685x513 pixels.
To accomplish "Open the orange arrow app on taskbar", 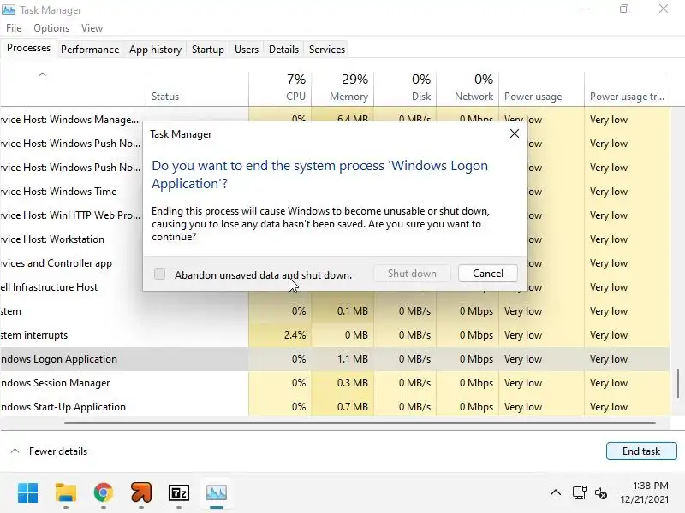I will [140, 493].
